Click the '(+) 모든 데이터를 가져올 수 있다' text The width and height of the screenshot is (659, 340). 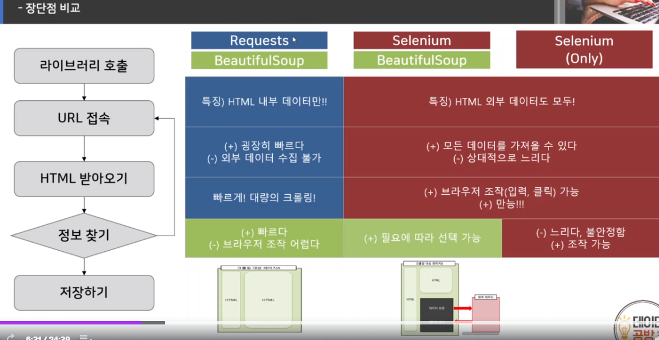tap(501, 146)
